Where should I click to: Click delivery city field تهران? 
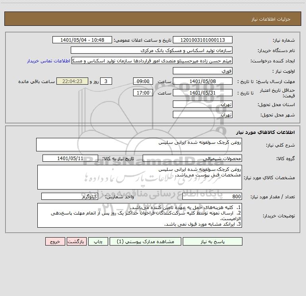203,114
